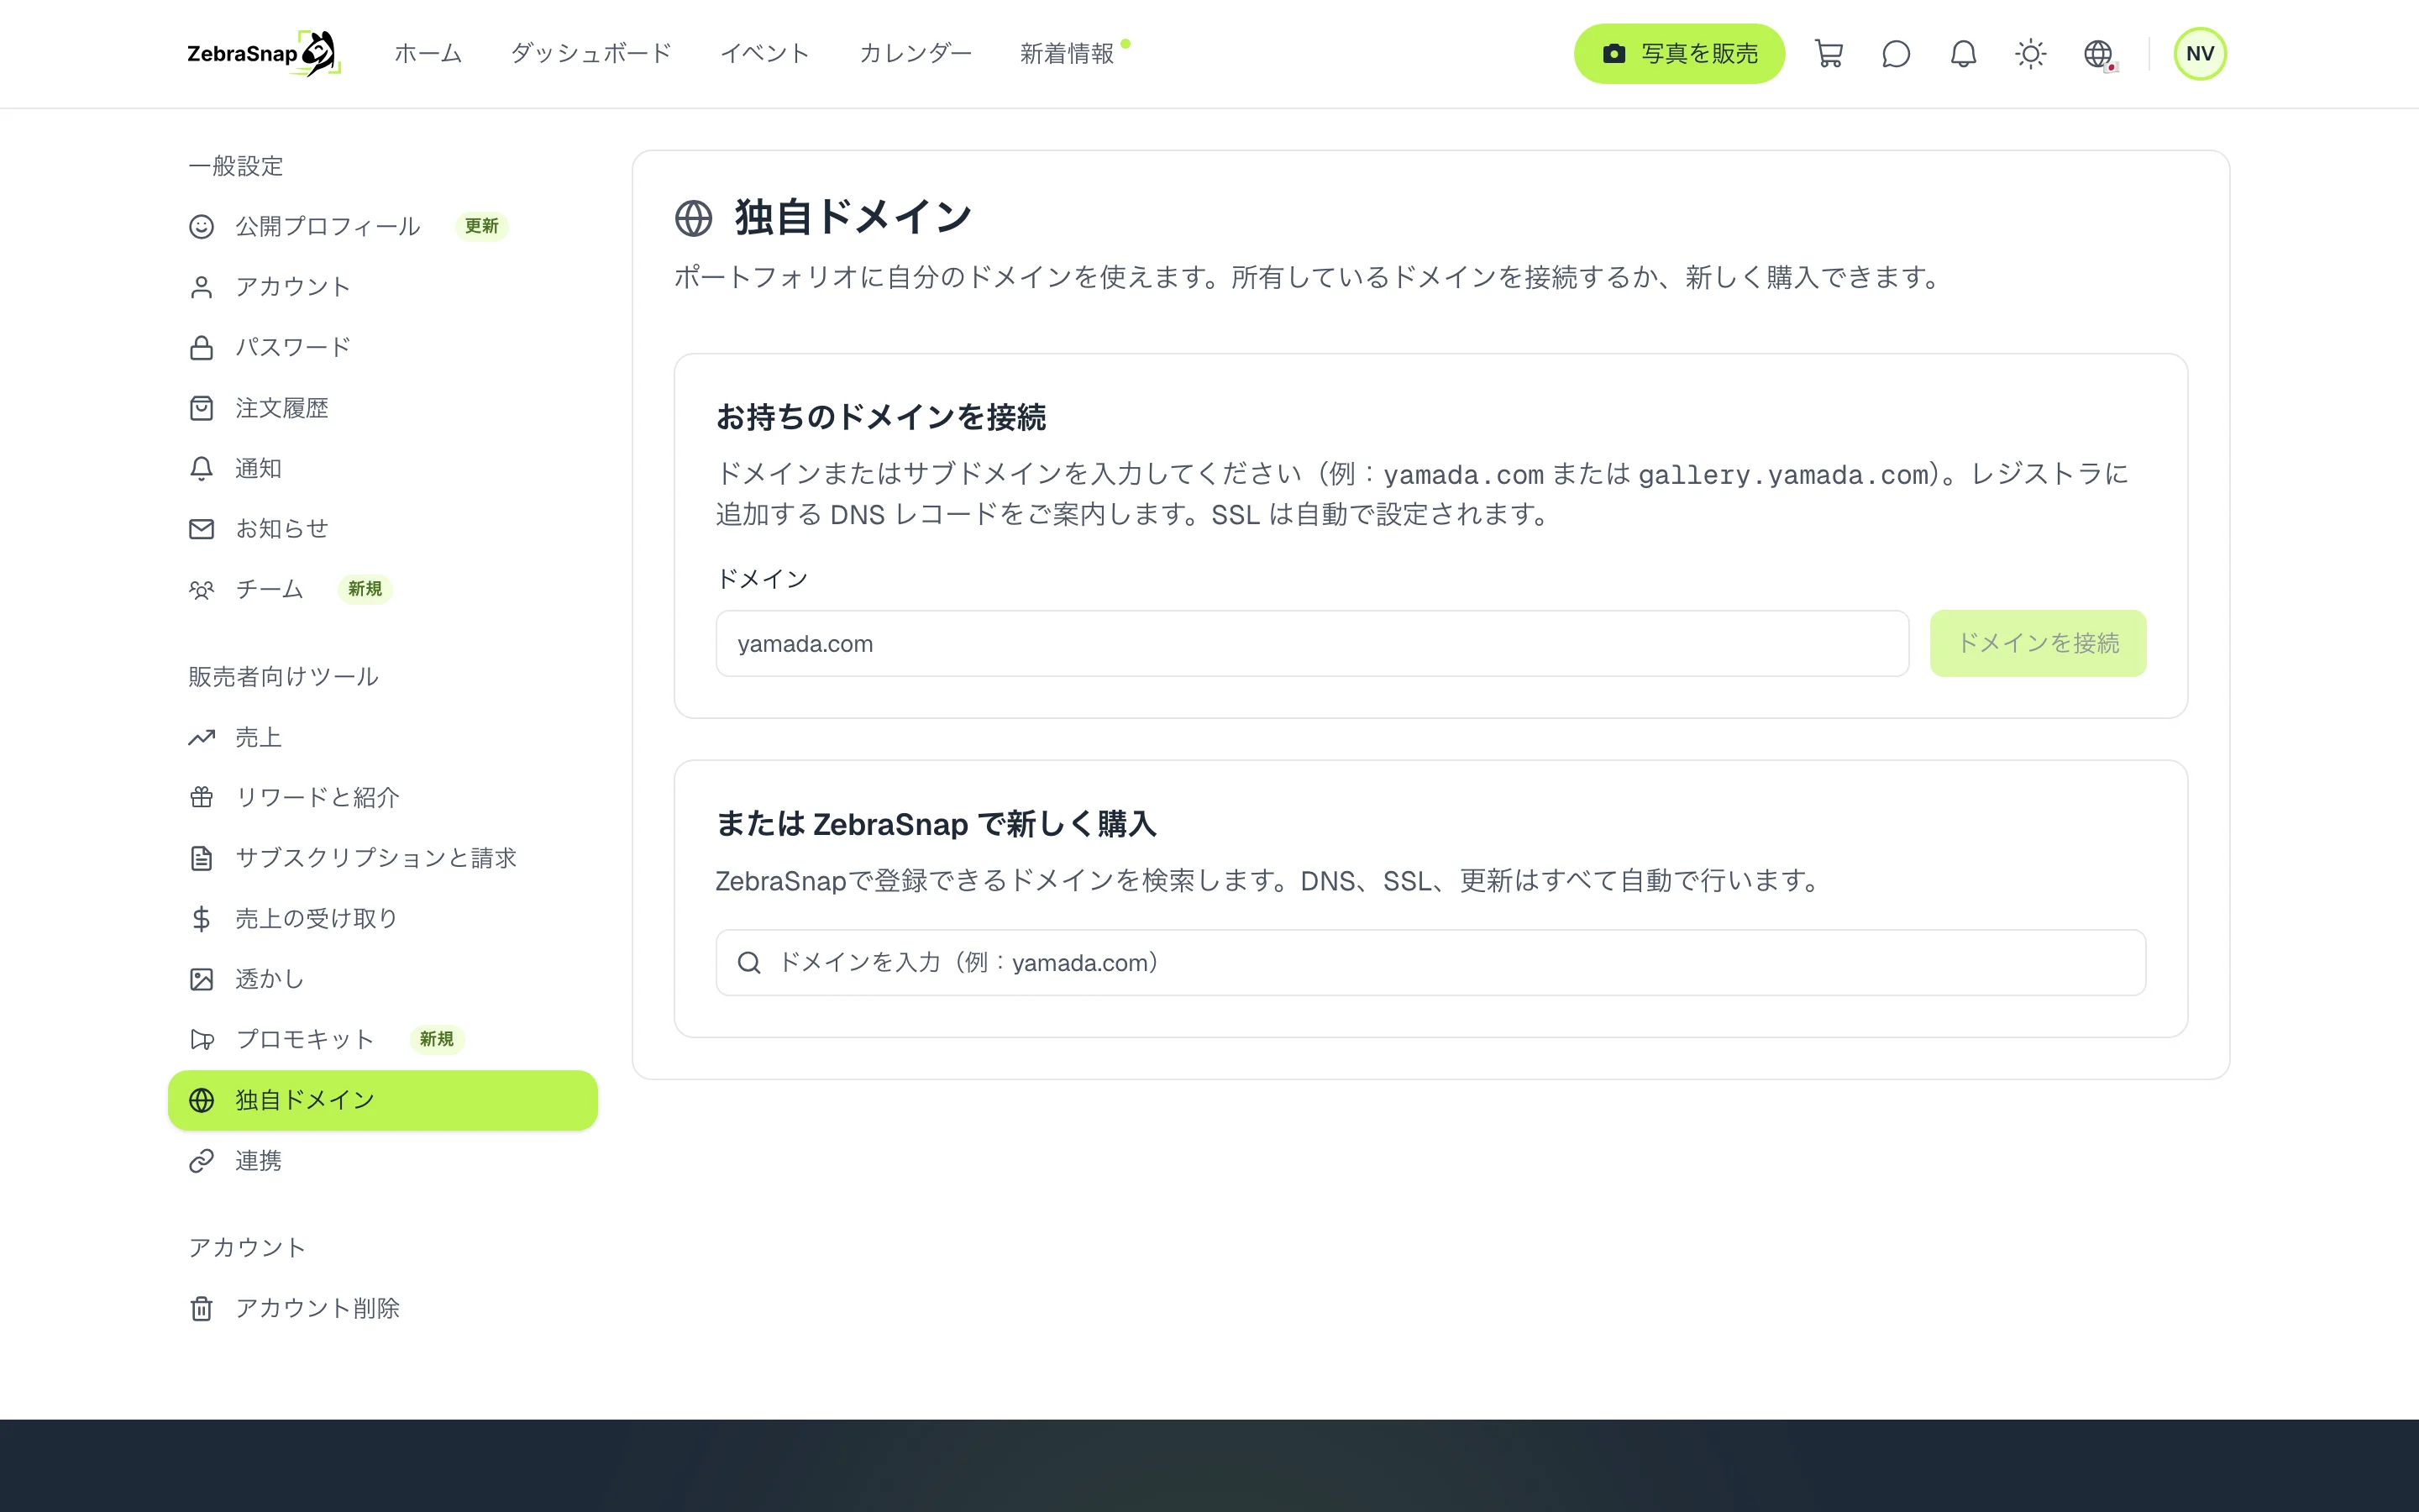Open the chat messages icon

pyautogui.click(x=1897, y=54)
